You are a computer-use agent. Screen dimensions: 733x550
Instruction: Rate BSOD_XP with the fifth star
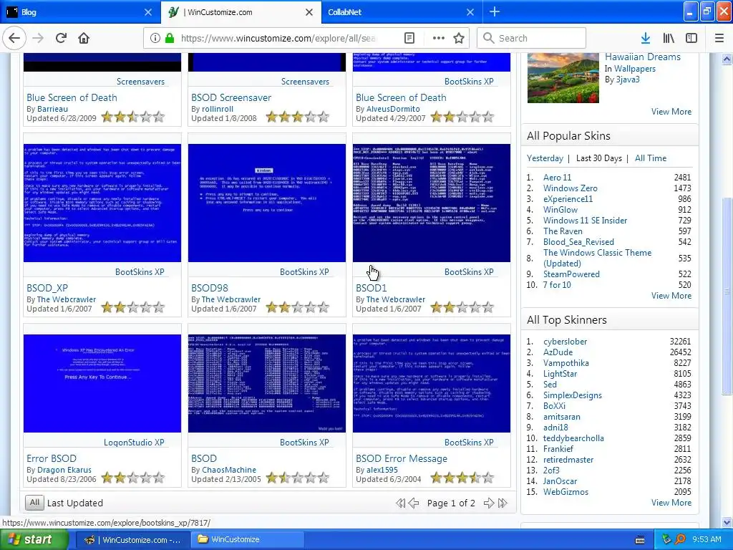click(x=159, y=307)
